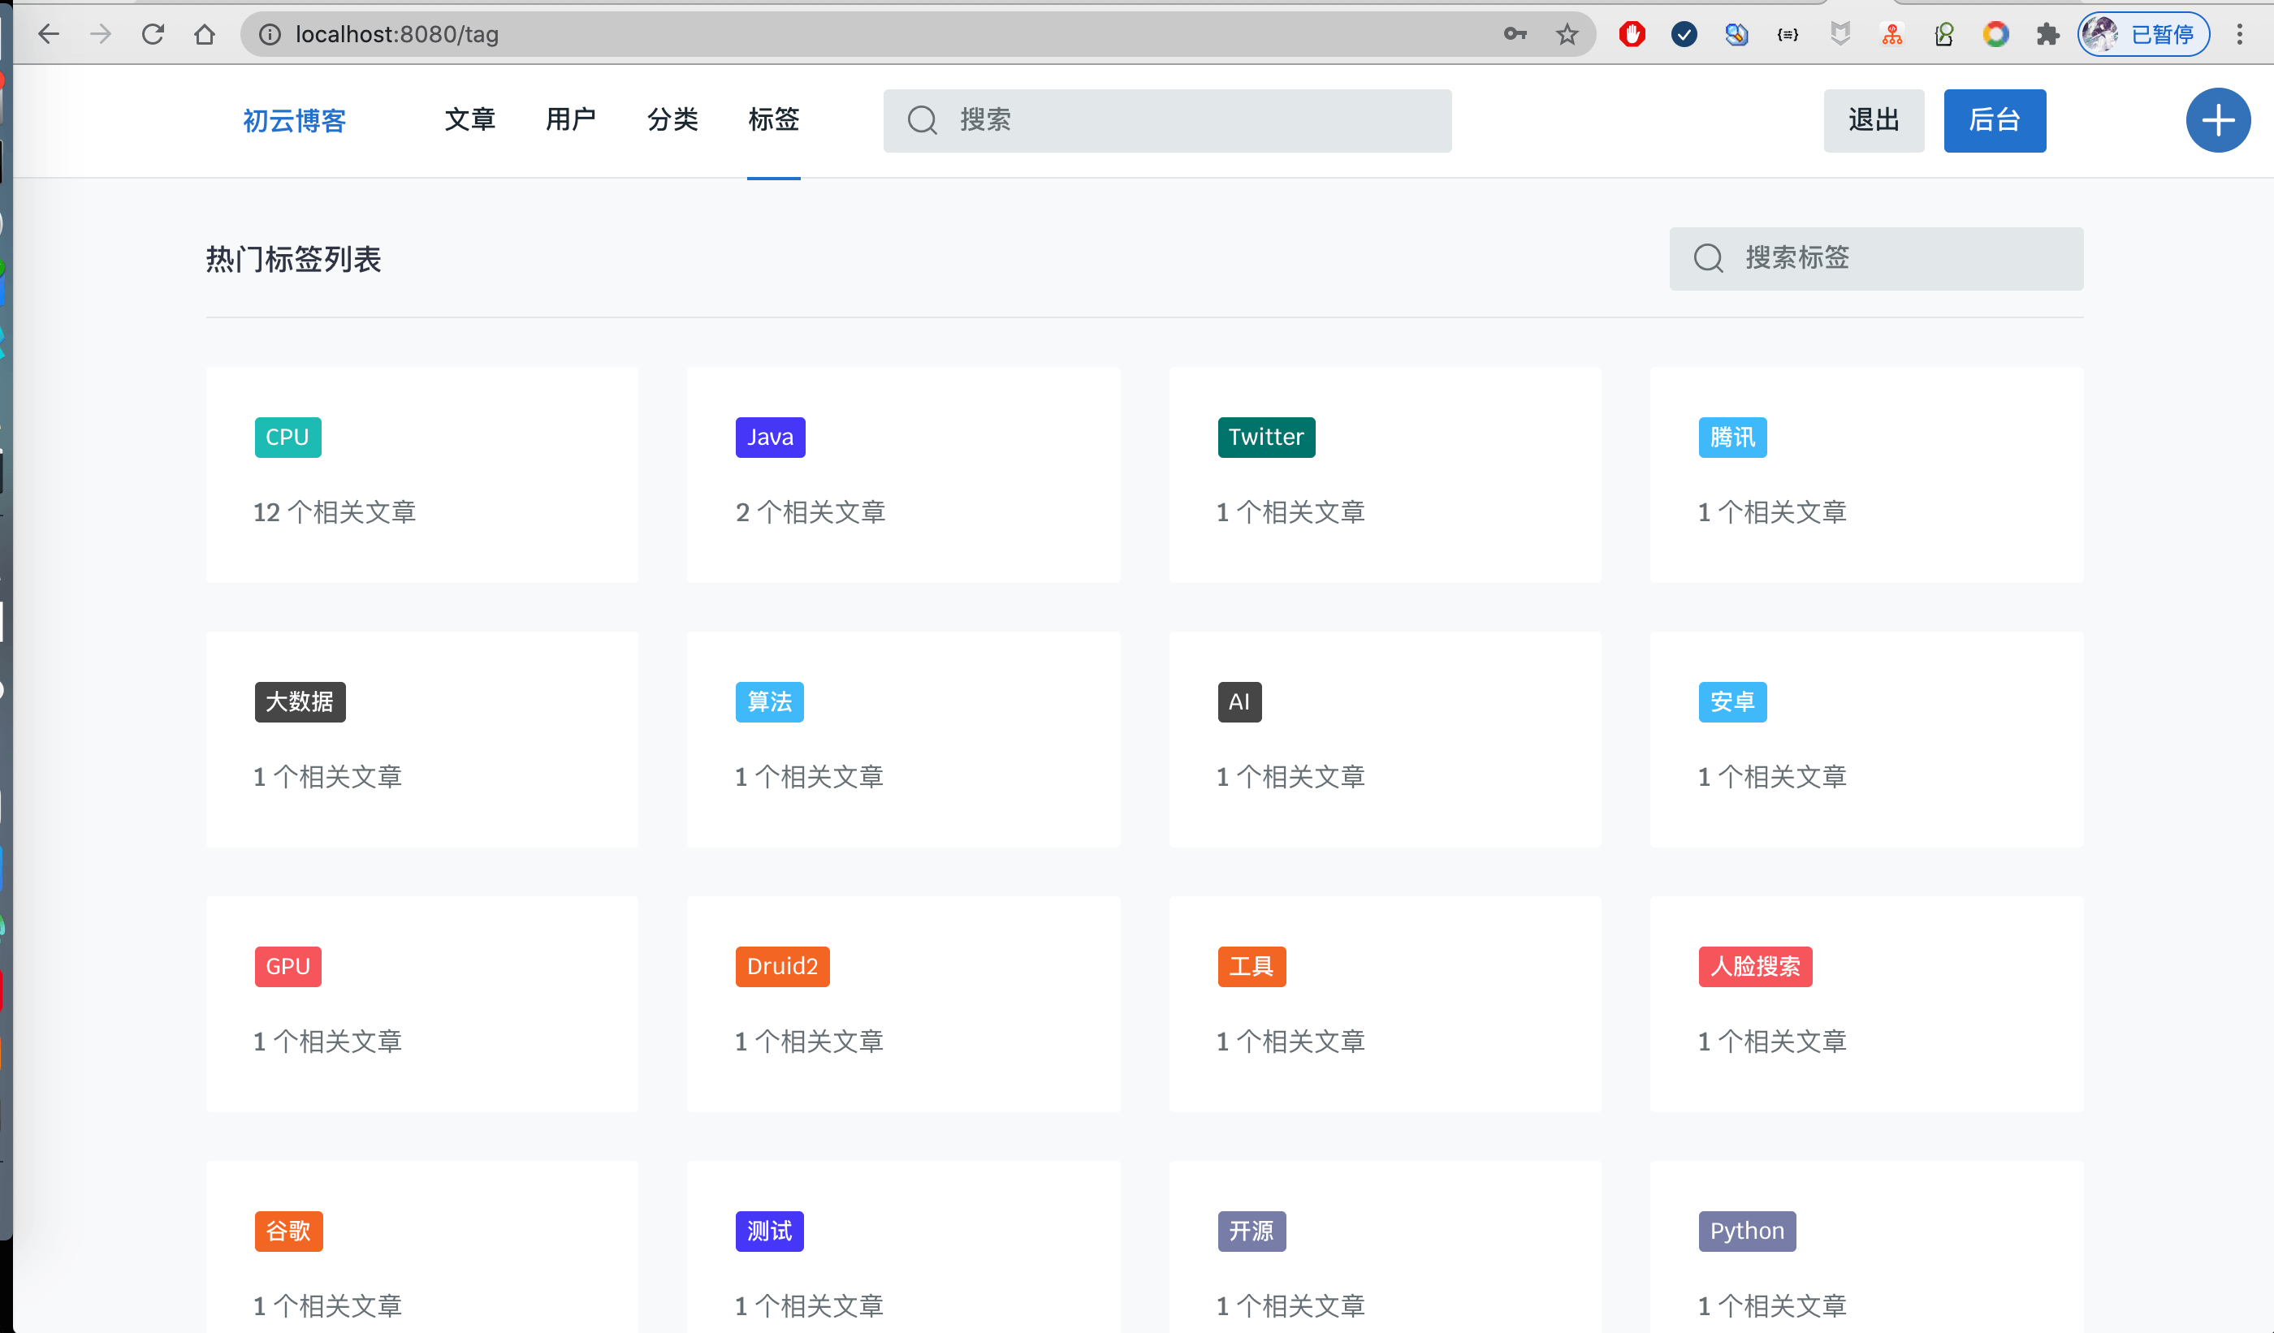Image resolution: width=2274 pixels, height=1333 pixels.
Task: Select the CPU tag badge
Action: click(287, 438)
